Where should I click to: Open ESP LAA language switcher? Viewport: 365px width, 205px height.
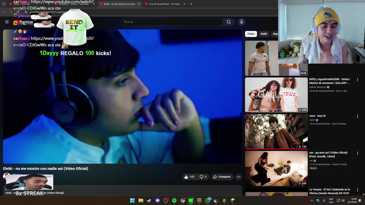pos(331,200)
